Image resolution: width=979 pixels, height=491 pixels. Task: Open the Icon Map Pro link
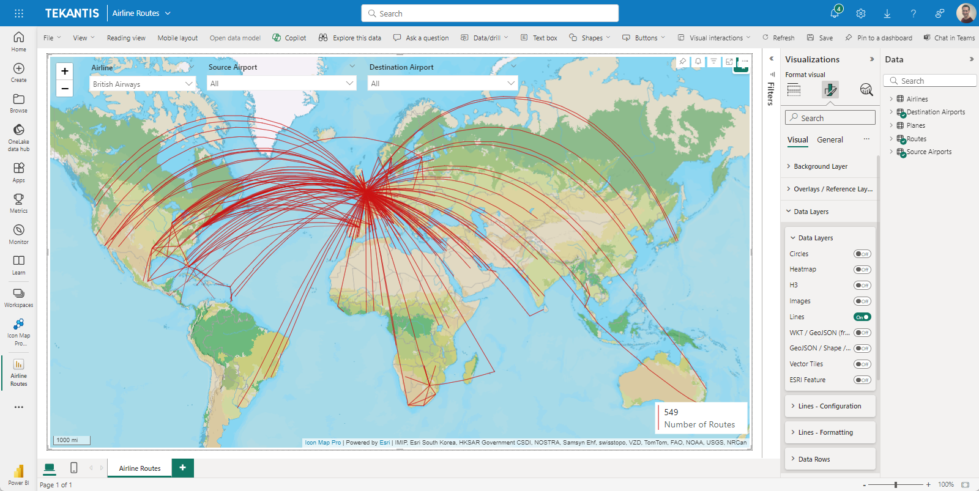pos(323,443)
